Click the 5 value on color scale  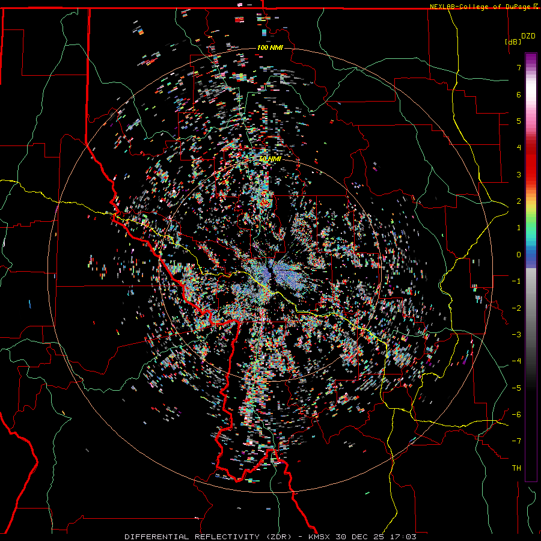[519, 121]
